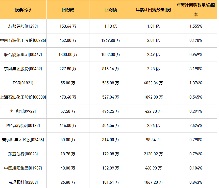Click the 496.25 万 buyback amount
Viewport: 219px width, 188px height.
coord(111,111)
